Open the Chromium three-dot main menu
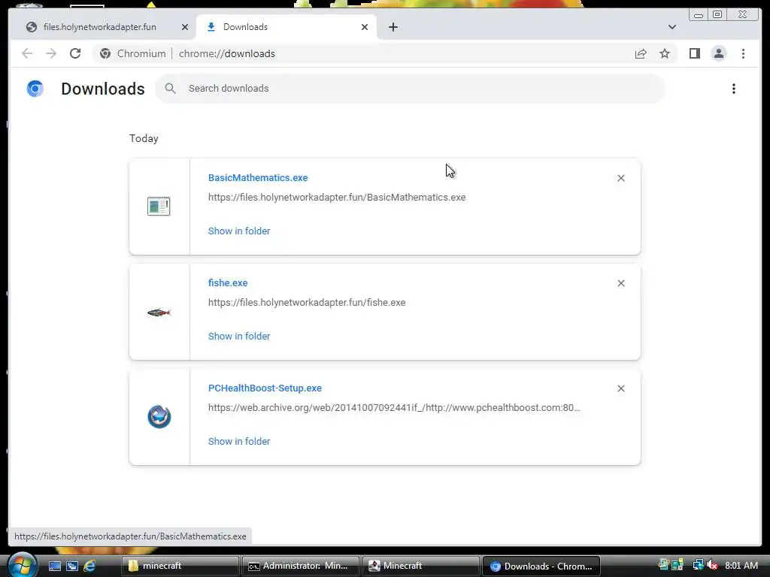 (743, 53)
